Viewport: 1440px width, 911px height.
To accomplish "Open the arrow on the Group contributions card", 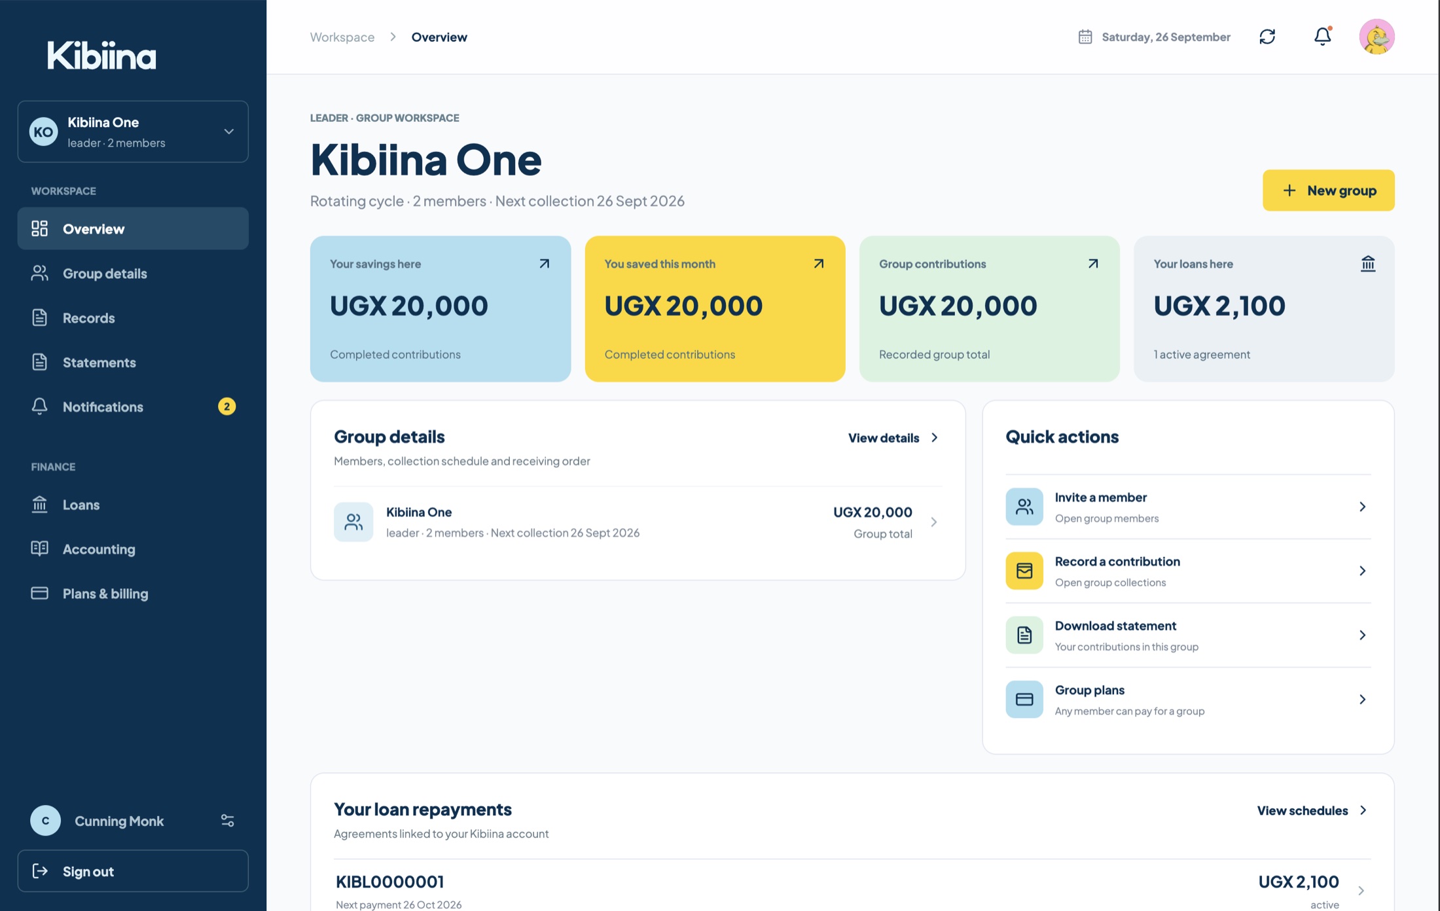I will pyautogui.click(x=1092, y=264).
